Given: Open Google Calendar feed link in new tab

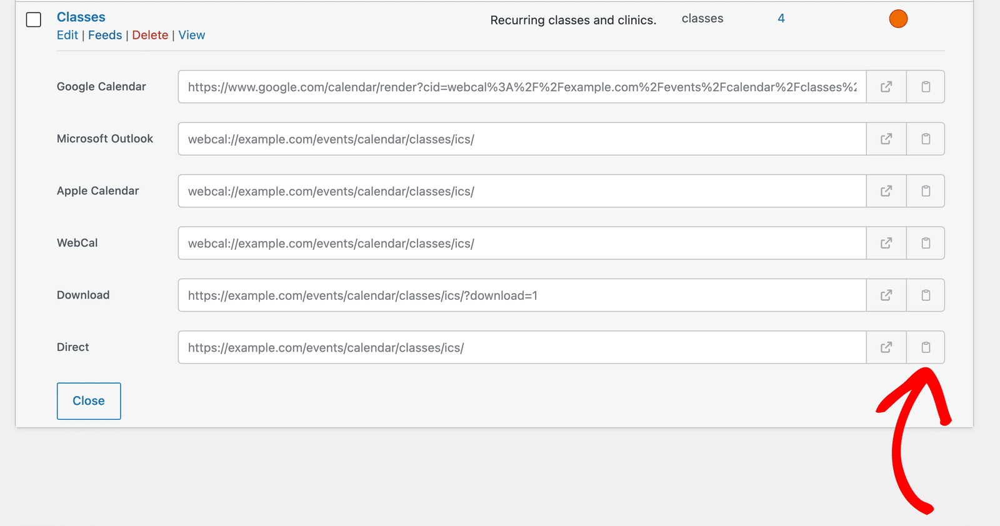Looking at the screenshot, I should [x=886, y=87].
